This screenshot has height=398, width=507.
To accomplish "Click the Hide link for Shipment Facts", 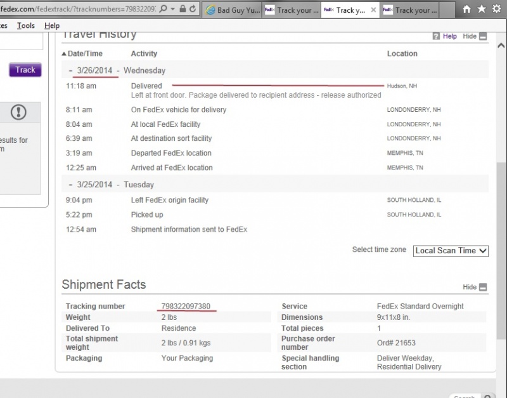I will pyautogui.click(x=470, y=288).
